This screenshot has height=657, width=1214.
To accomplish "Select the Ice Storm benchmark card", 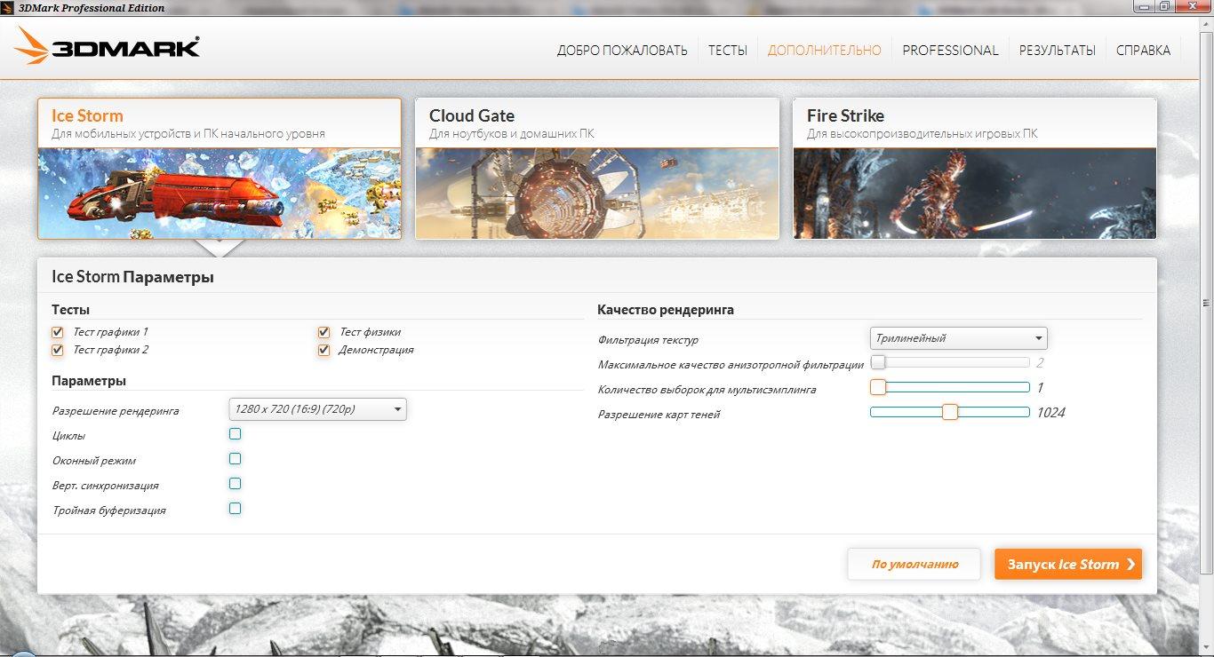I will 220,169.
